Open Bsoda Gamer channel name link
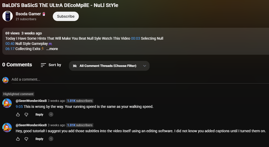 coord(28,14)
